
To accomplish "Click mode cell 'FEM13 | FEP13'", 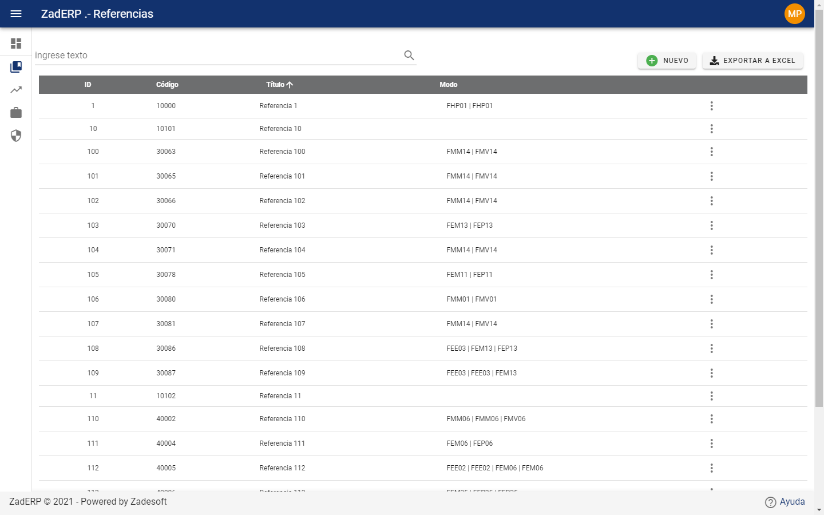I will tap(469, 225).
